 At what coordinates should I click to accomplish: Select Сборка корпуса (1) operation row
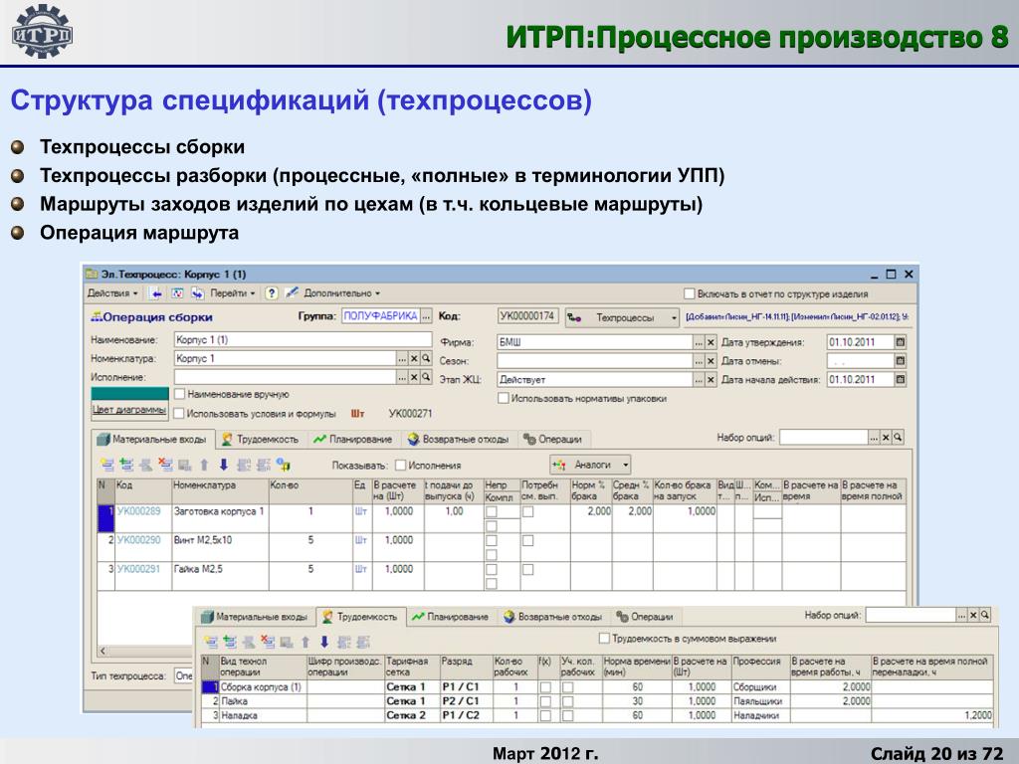tap(262, 687)
